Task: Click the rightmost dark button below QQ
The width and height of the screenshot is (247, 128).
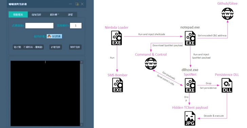Action: pyautogui.click(x=75, y=47)
